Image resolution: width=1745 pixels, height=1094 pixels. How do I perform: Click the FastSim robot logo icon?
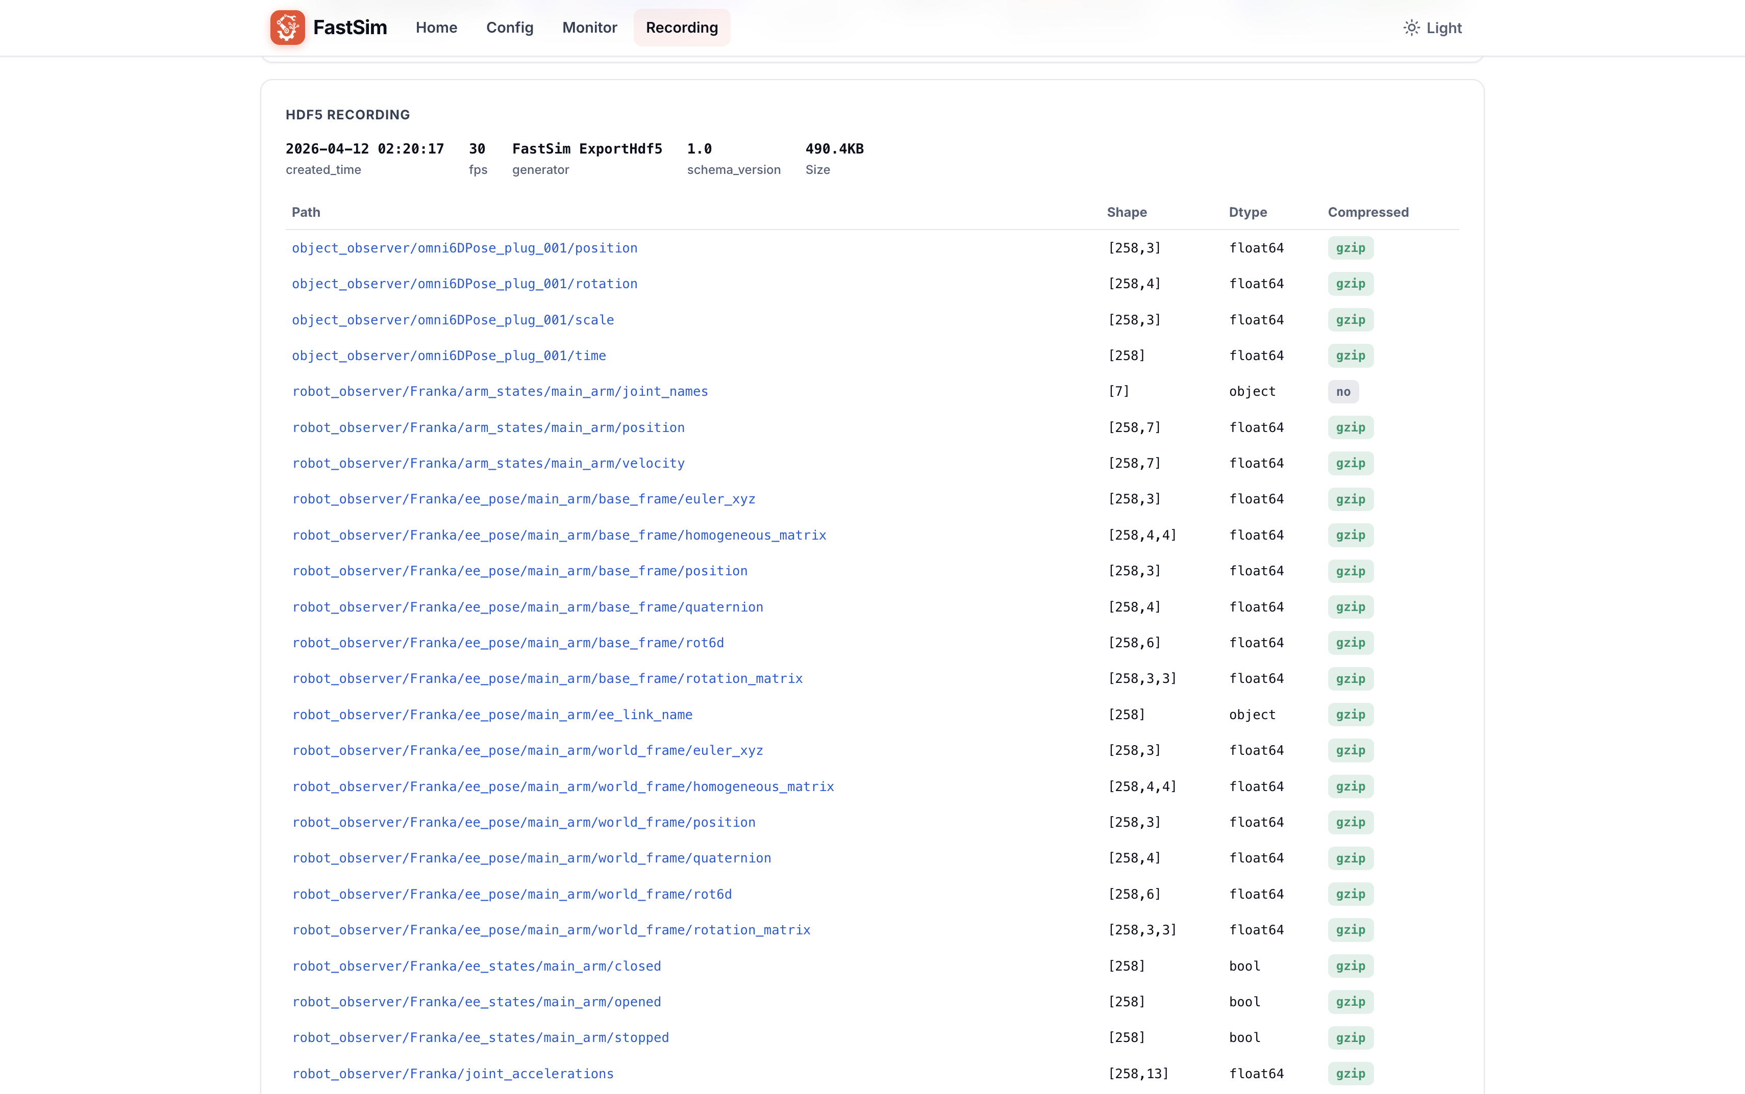click(287, 28)
